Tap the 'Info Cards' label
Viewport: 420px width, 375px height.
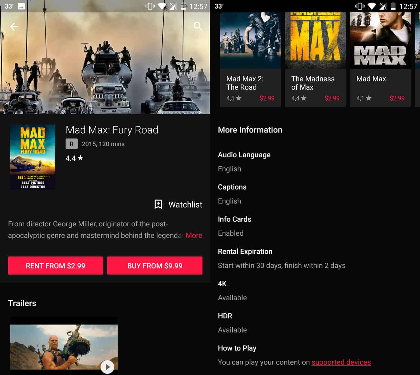tap(234, 219)
